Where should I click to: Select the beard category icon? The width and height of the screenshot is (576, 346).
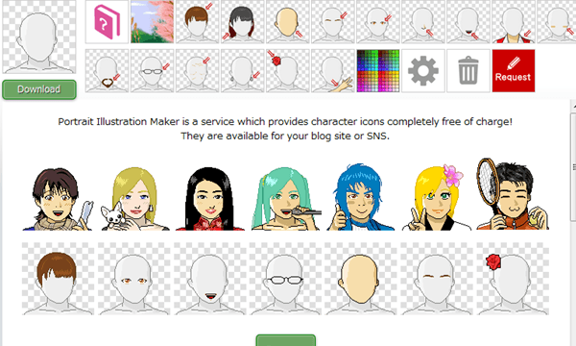click(x=107, y=70)
